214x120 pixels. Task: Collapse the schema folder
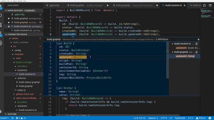[x=16, y=78]
